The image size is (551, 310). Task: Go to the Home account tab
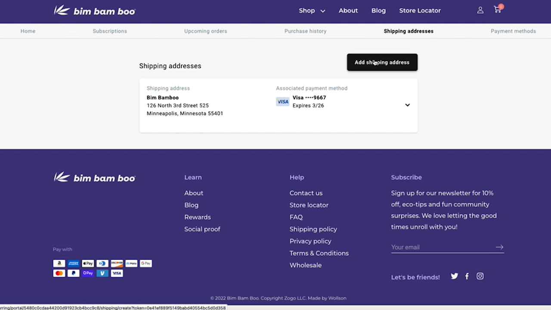[x=28, y=31]
